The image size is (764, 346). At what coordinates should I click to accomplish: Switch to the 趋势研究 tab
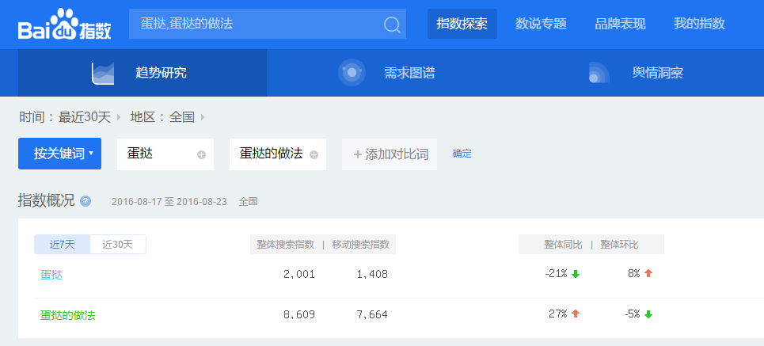(143, 73)
